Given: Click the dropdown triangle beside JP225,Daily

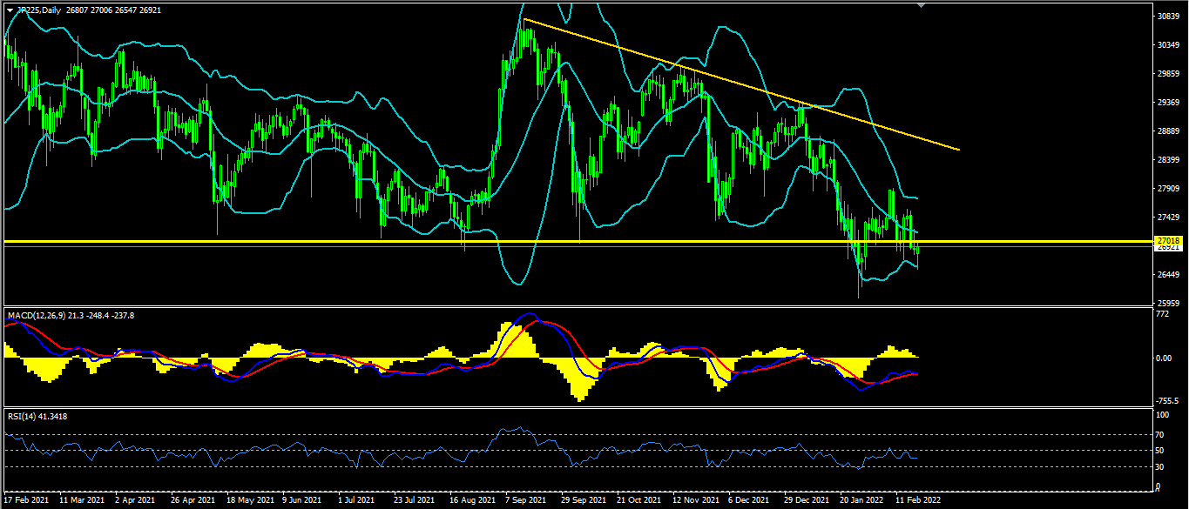Looking at the screenshot, I should pyautogui.click(x=10, y=10).
